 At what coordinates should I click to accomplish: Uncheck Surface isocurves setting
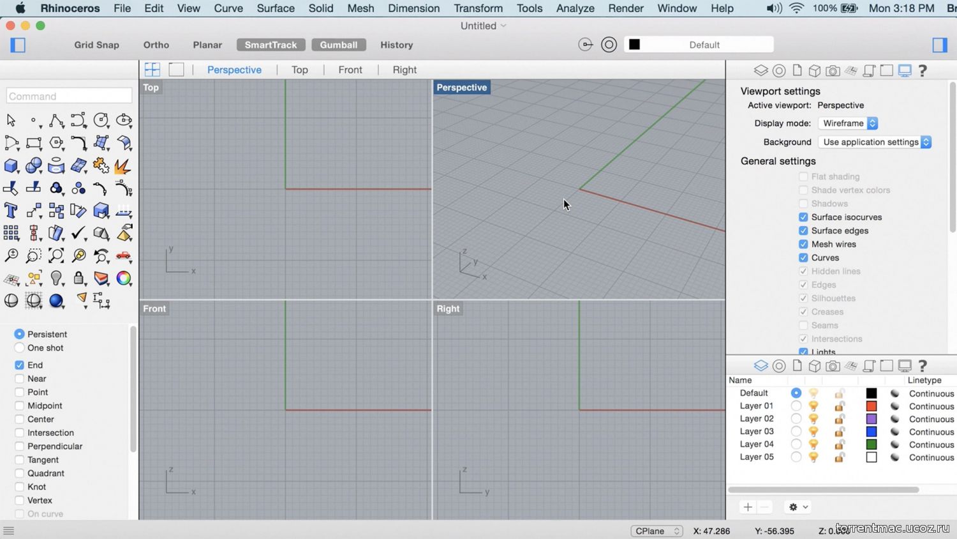(x=803, y=217)
